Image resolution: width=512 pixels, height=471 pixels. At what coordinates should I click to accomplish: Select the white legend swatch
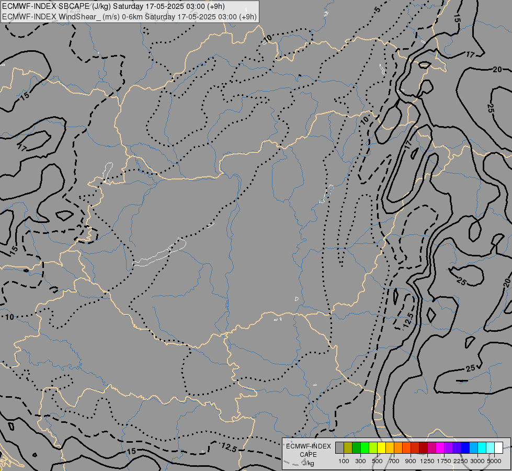[x=498, y=447]
